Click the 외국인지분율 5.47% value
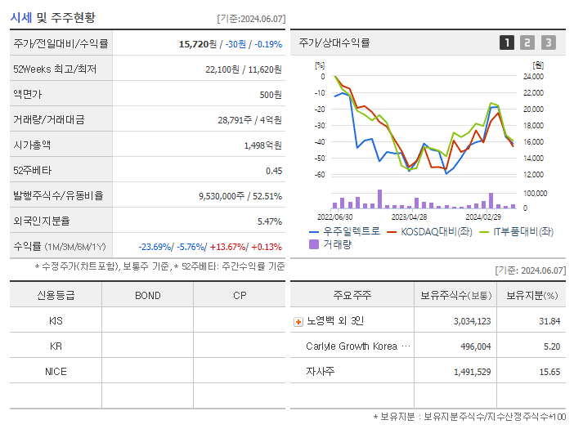 [x=270, y=221]
